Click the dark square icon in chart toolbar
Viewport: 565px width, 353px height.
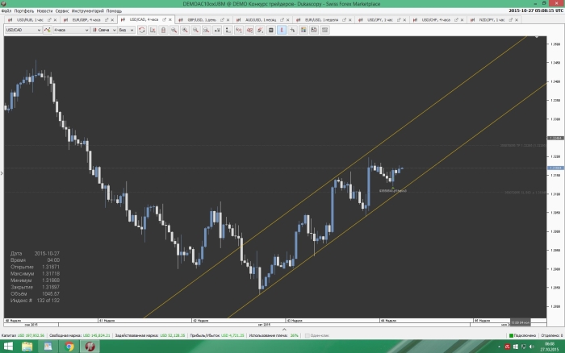pyautogui.click(x=271, y=31)
